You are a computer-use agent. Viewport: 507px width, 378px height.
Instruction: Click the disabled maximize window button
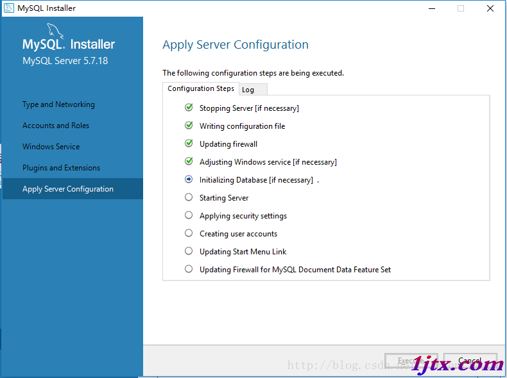click(461, 8)
